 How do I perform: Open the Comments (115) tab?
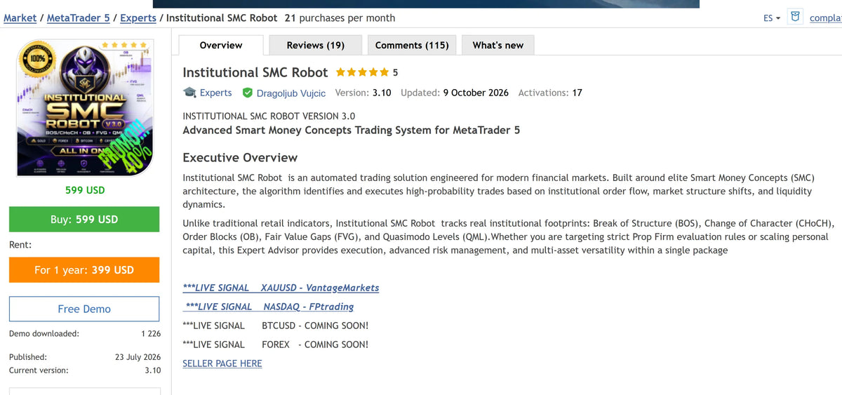pos(412,45)
